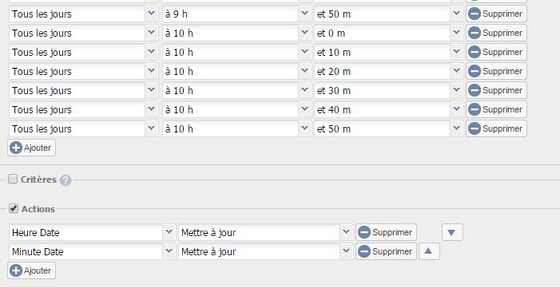Remove the 10 h 30 m schedule row
The image size is (560, 288).
tap(496, 91)
